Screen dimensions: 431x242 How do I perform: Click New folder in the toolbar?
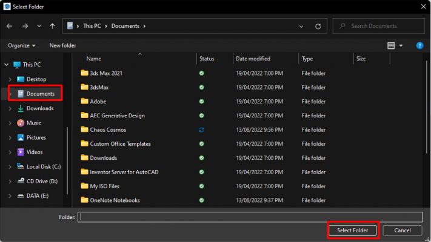tap(62, 45)
